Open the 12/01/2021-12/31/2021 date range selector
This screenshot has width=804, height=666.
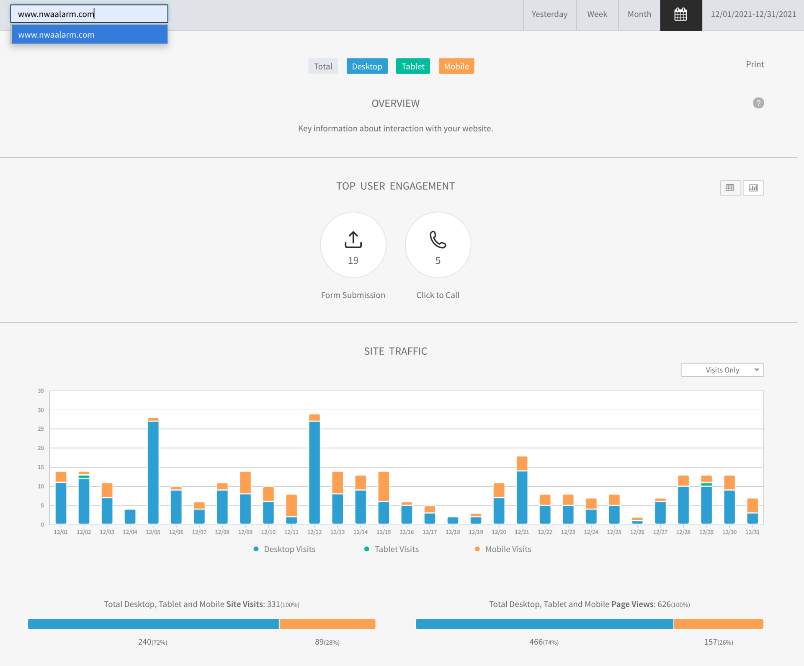coord(753,15)
